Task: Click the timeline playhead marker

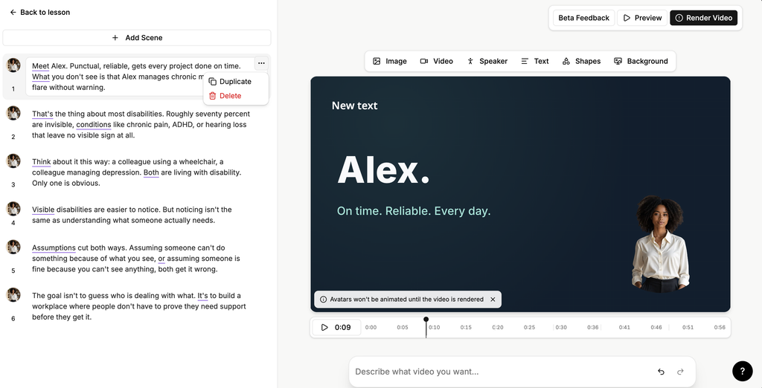Action: tap(426, 320)
